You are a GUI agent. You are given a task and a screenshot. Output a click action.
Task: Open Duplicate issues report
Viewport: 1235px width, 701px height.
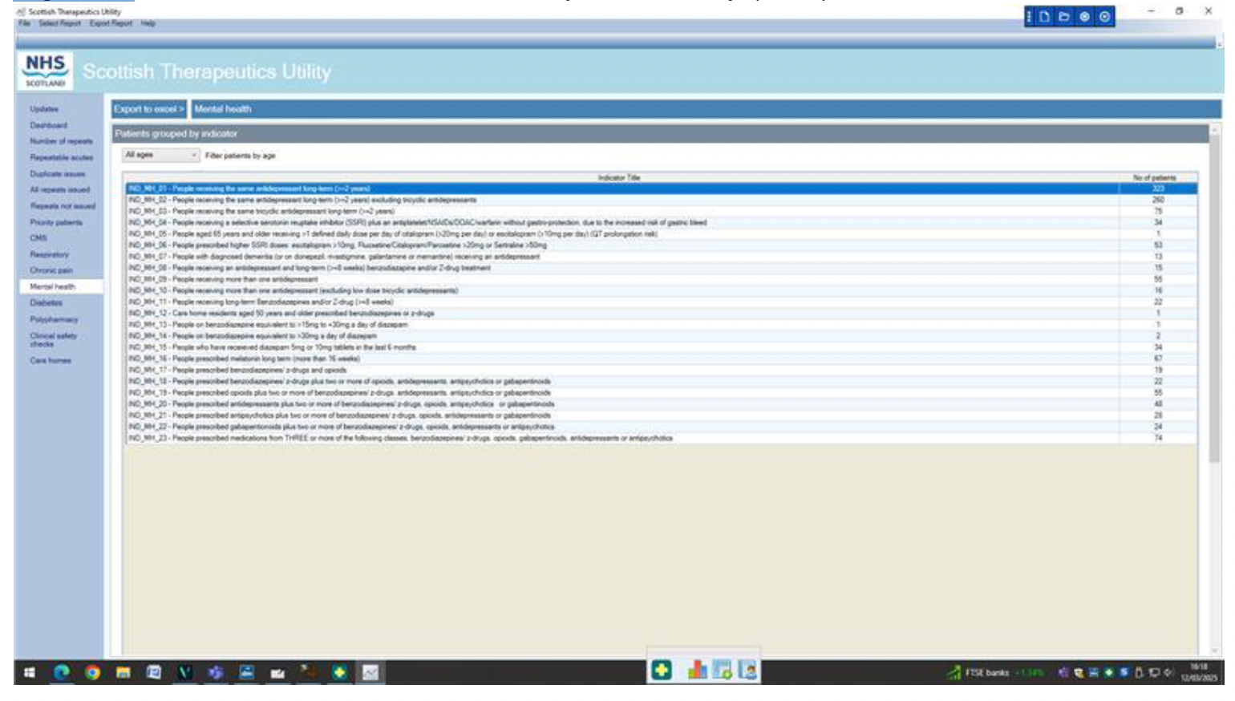pyautogui.click(x=58, y=173)
